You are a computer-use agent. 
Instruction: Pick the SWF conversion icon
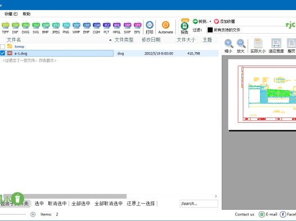point(127,28)
